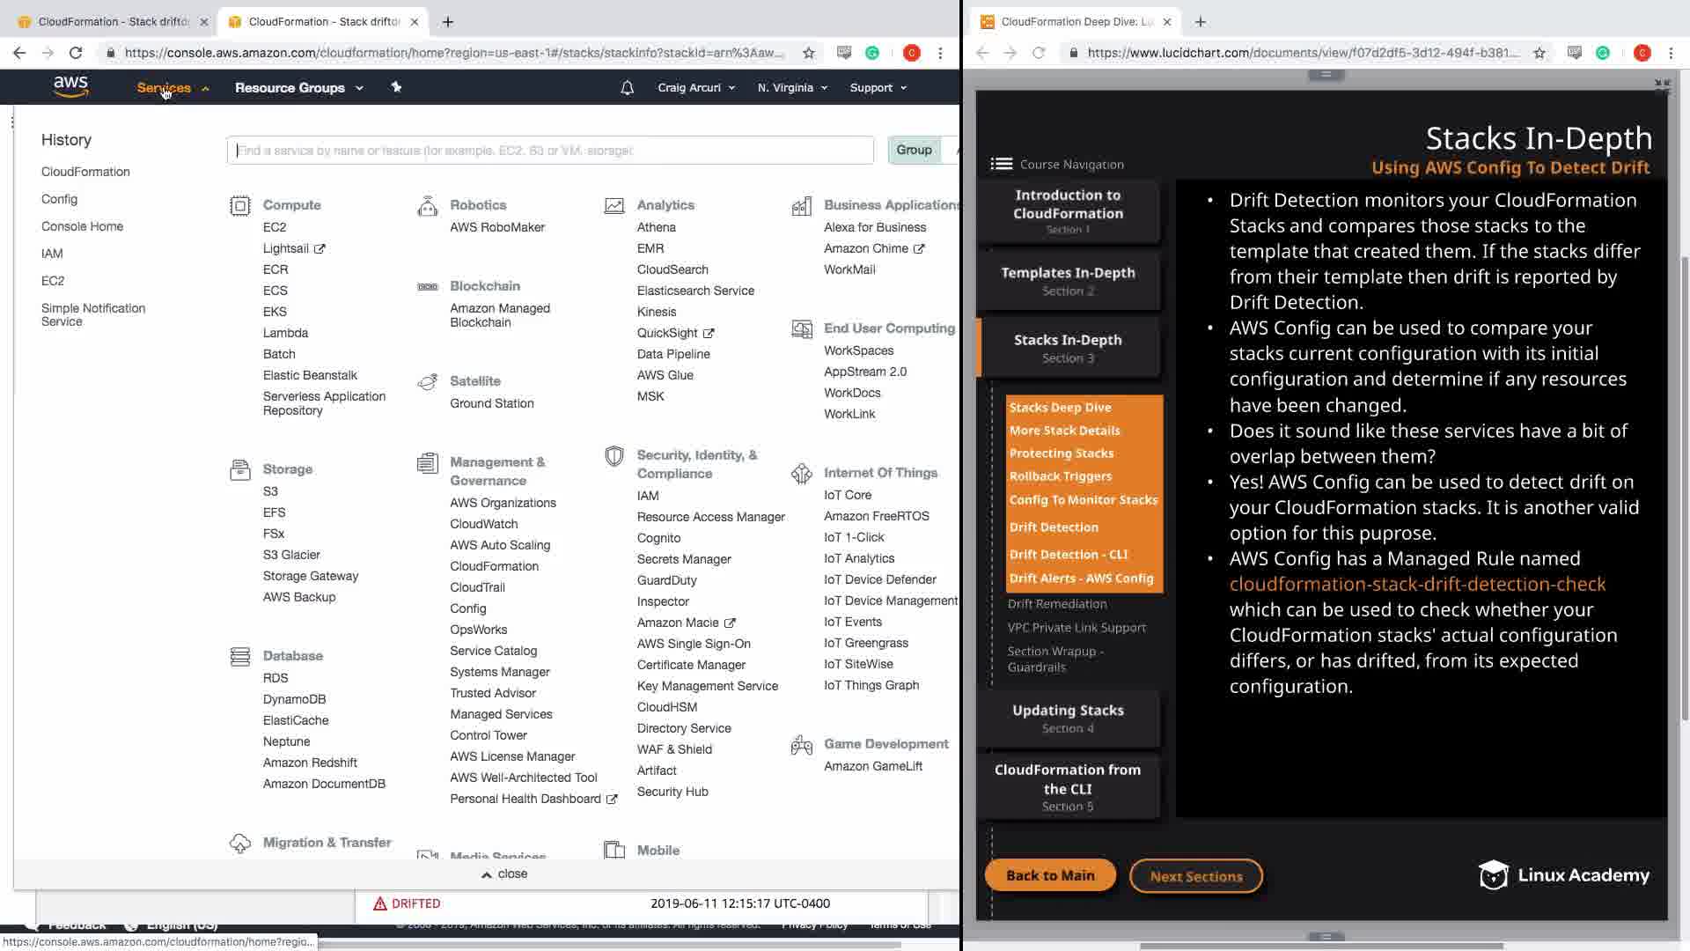1690x951 pixels.
Task: Open the Craig Arcuri account dropdown
Action: (695, 88)
